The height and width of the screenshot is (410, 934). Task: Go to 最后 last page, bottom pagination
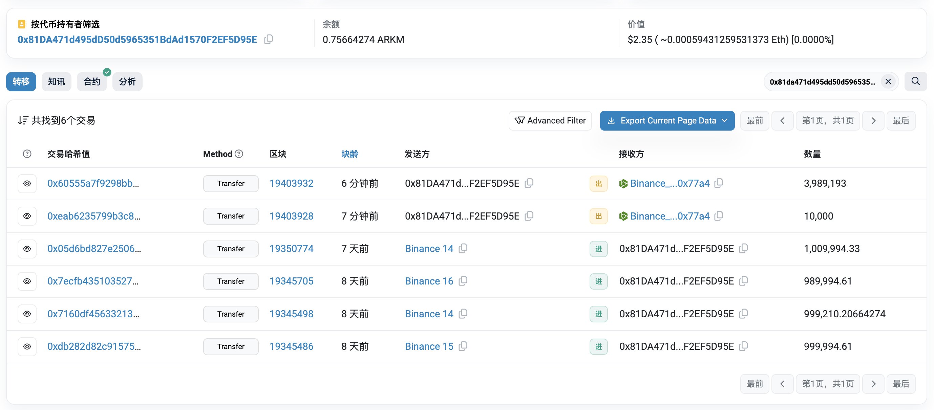click(901, 384)
